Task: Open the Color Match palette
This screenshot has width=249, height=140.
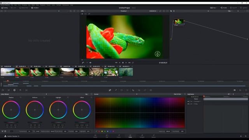Action: (x=9, y=90)
